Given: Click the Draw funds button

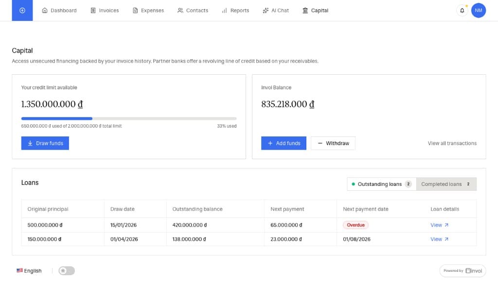Looking at the screenshot, I should (45, 143).
